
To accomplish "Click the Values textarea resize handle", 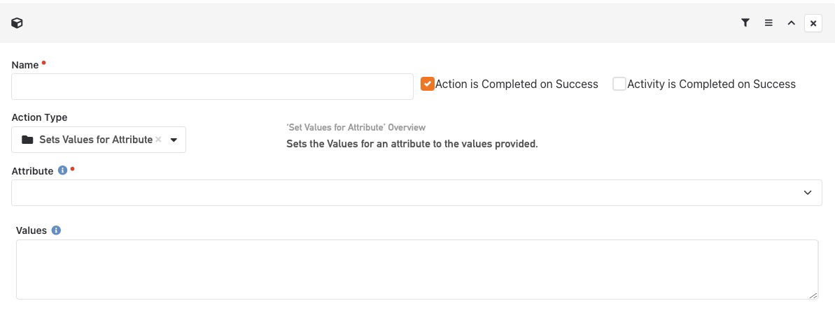I will click(x=813, y=295).
